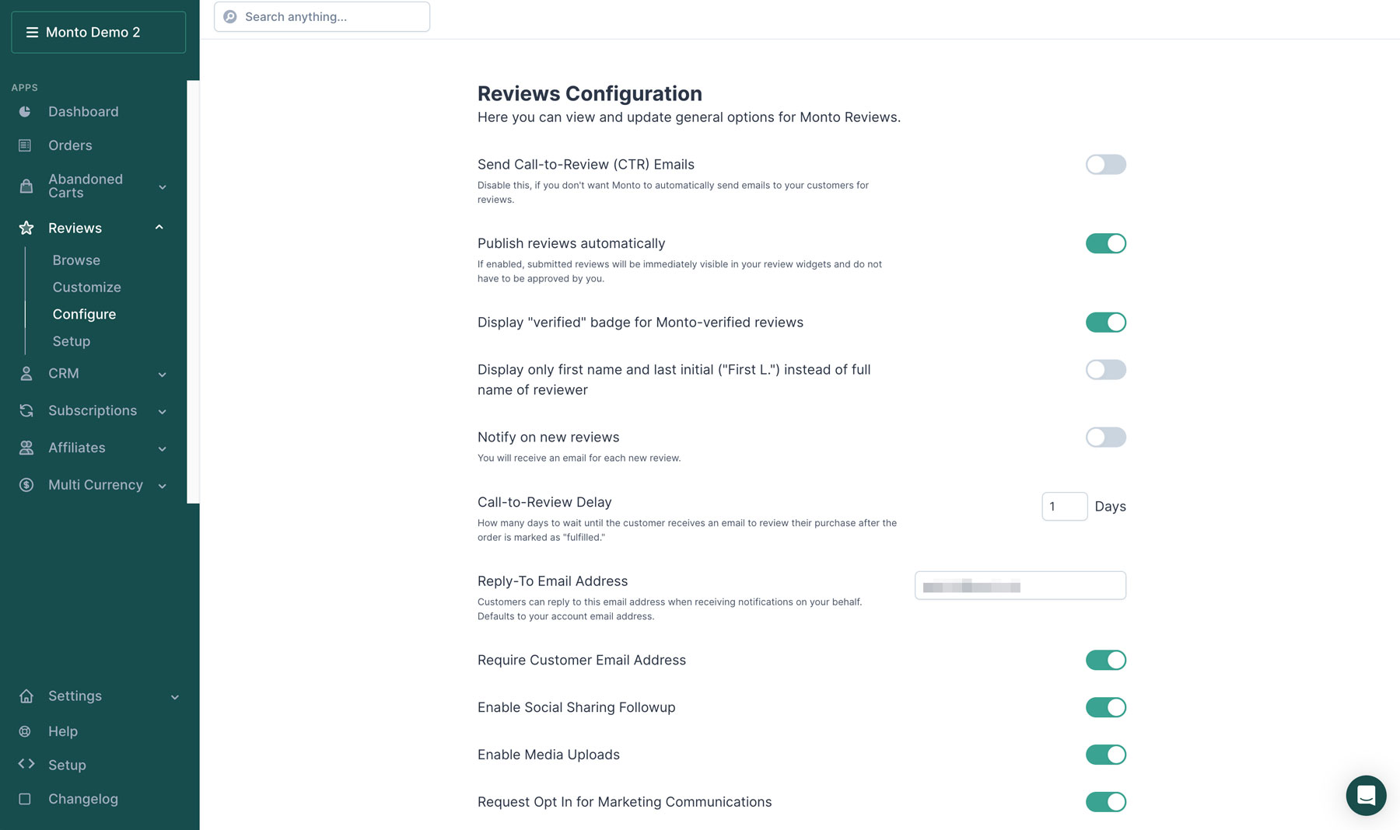The width and height of the screenshot is (1400, 830).
Task: Disable Publish reviews automatically toggle
Action: pos(1105,243)
